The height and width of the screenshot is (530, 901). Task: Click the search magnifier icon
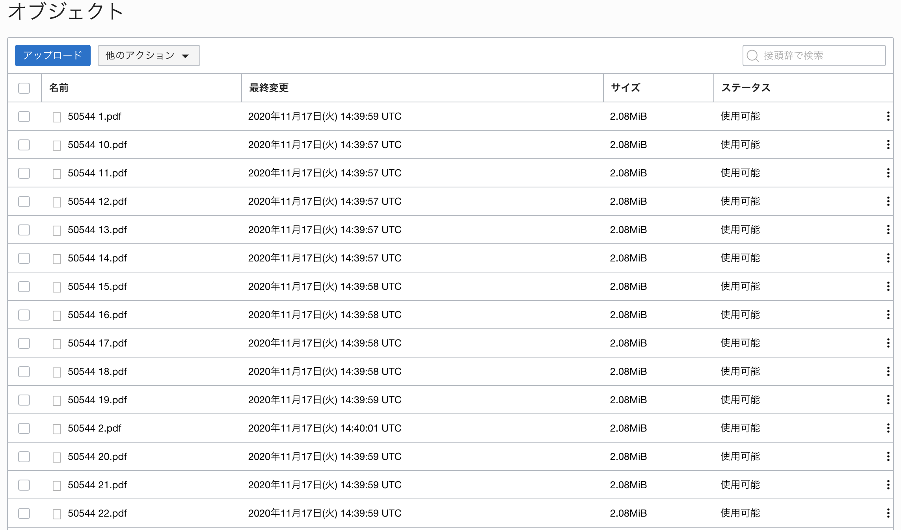click(x=752, y=56)
